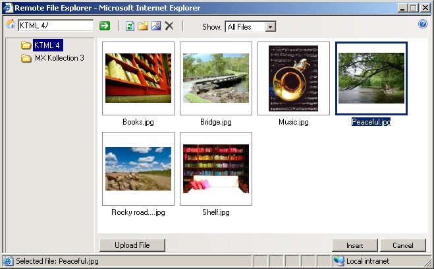This screenshot has width=434, height=269.
Task: Maximize the Remote File Explorer window
Action: pyautogui.click(x=413, y=8)
